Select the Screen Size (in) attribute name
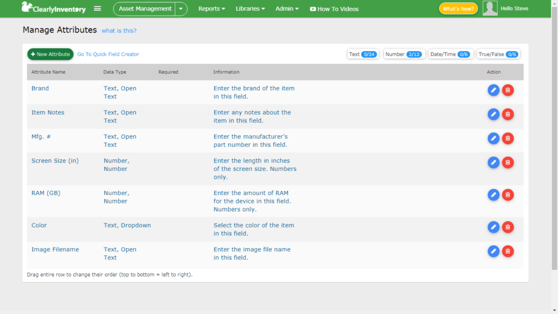 click(55, 161)
